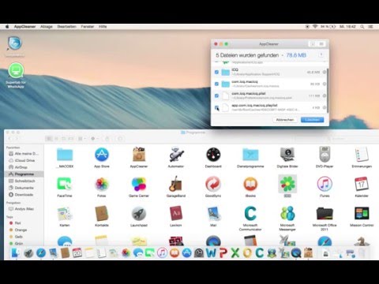Click the Spotlight search icon in the menu bar

[x=362, y=27]
